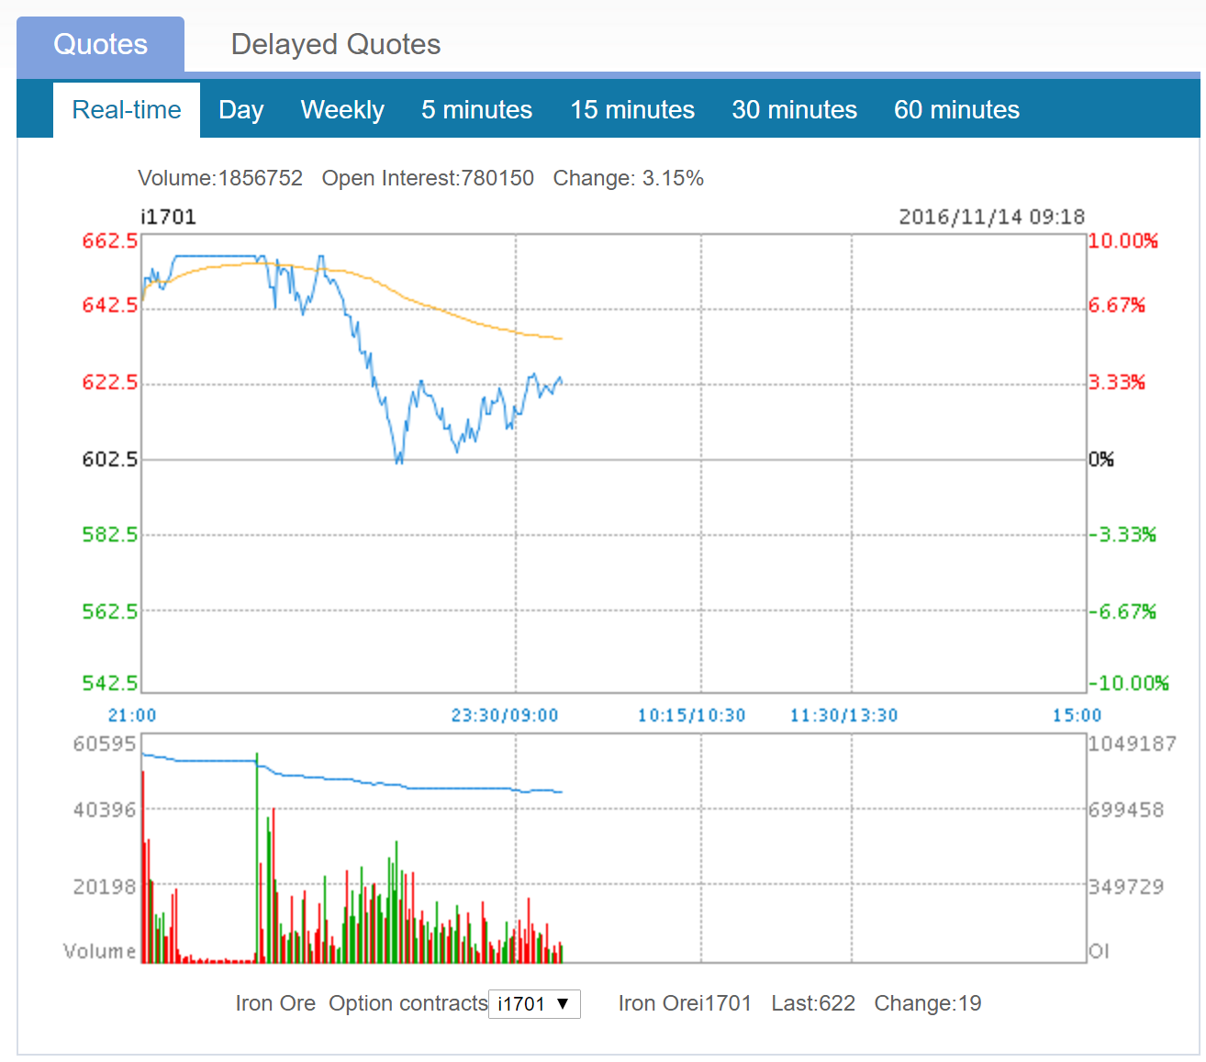Open the 60 minutes chart

(x=956, y=110)
